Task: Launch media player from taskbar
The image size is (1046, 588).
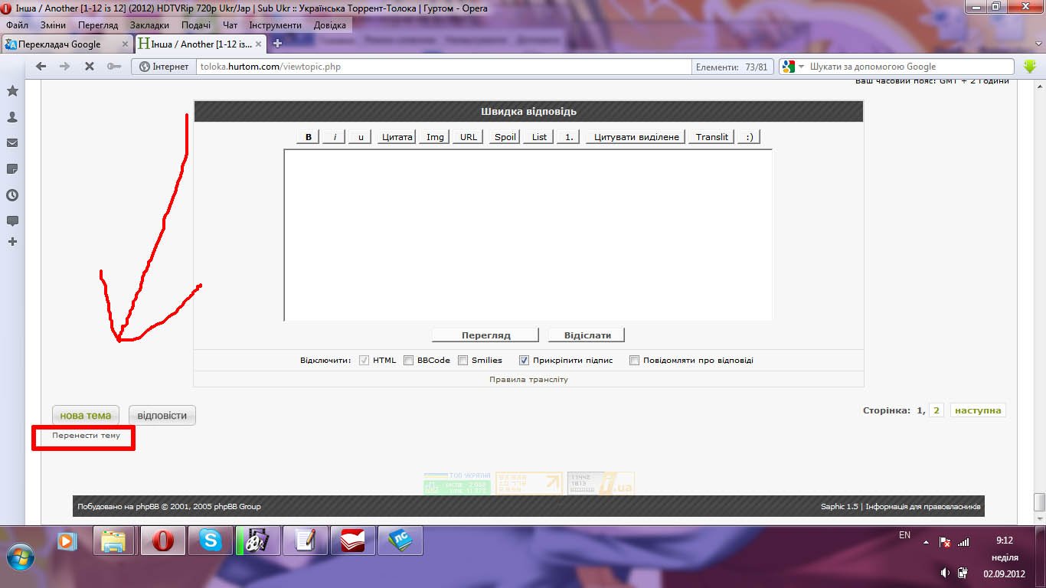Action: (67, 541)
